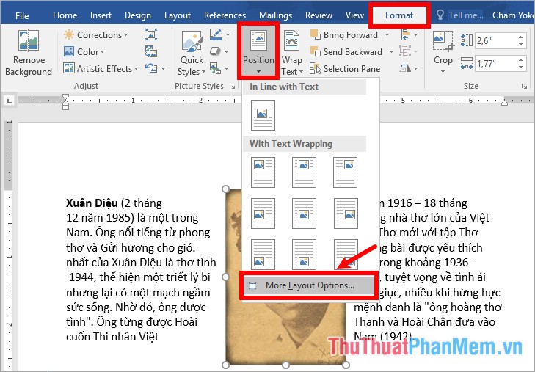This screenshot has width=535, height=372.
Task: Click the text "cuốn Thi nhân Việt"
Action: (x=112, y=337)
